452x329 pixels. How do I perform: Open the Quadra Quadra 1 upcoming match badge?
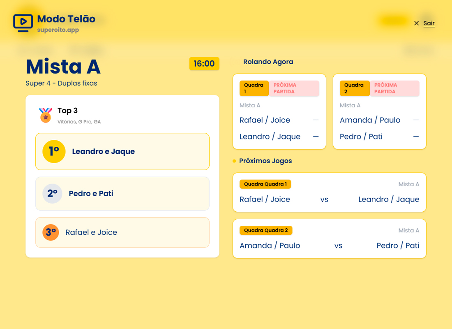(x=265, y=184)
